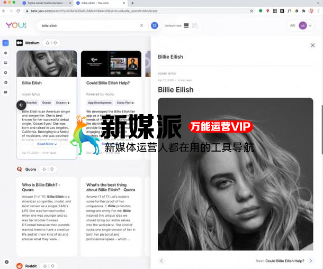This screenshot has width=323, height=269.
Task: Open a new browser tab
Action: click(x=132, y=3)
